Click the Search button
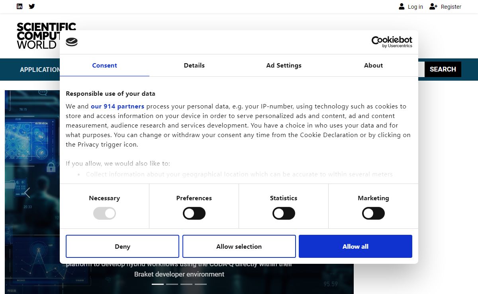The image size is (478, 294). [443, 69]
